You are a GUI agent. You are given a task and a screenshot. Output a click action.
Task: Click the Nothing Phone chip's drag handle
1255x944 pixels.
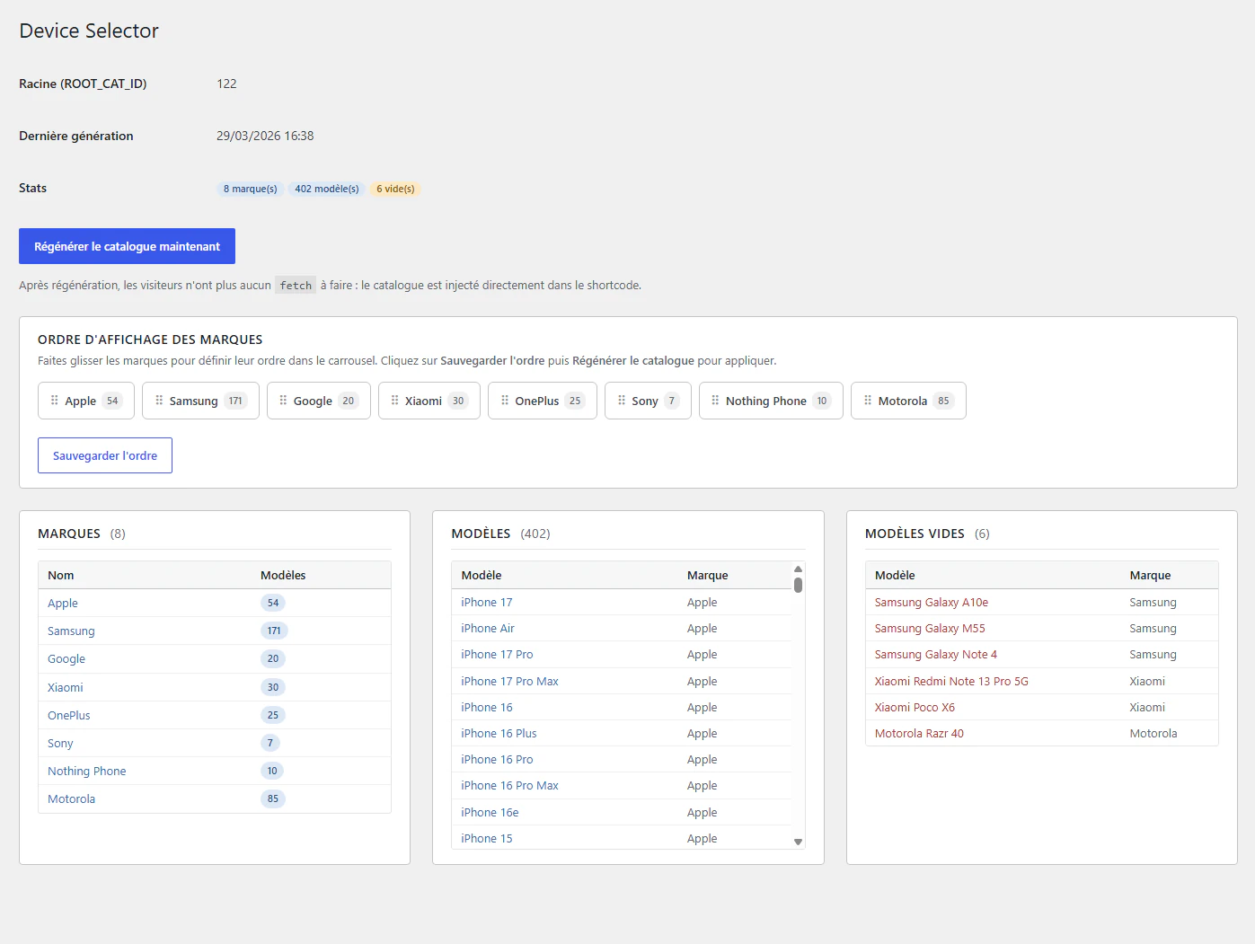(x=715, y=401)
